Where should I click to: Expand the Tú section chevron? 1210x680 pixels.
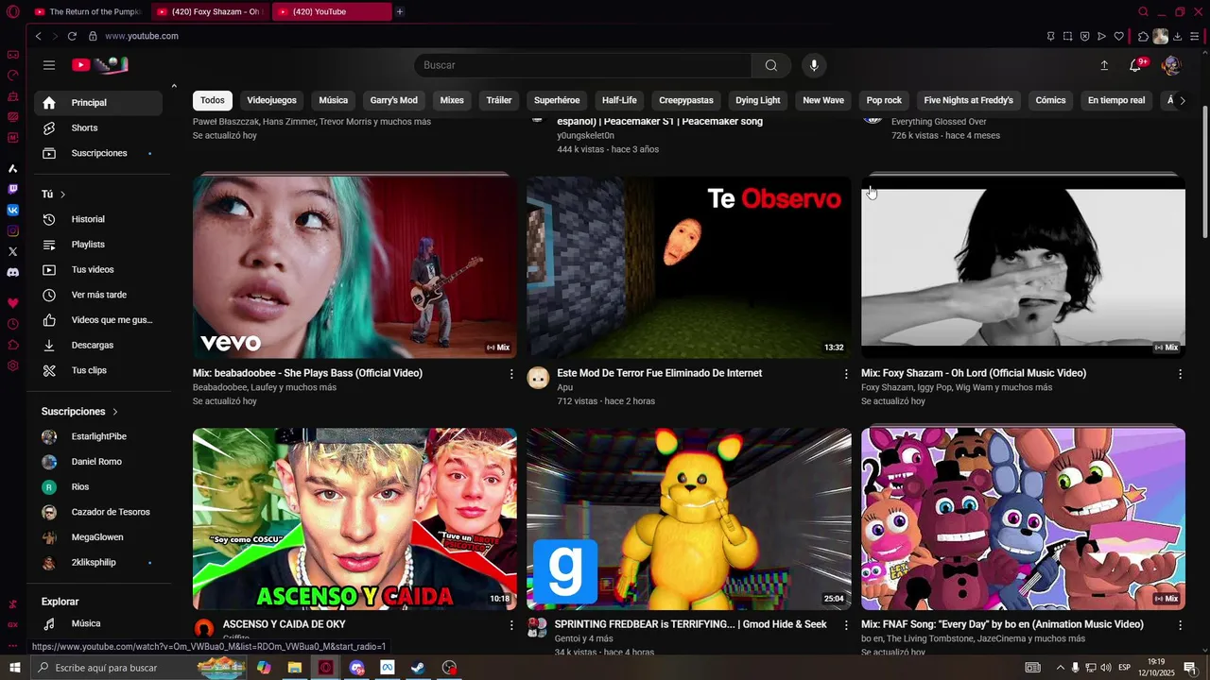[x=63, y=195]
